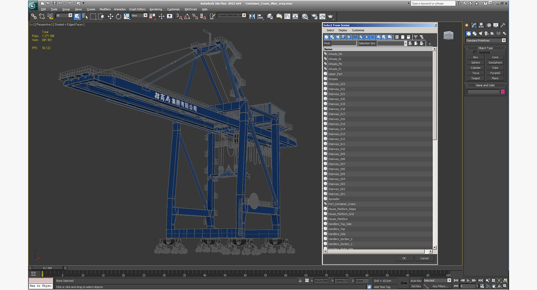Toggle Display Lights filter in Select From Scene
Screen dimensions: 537x290
(x=338, y=37)
